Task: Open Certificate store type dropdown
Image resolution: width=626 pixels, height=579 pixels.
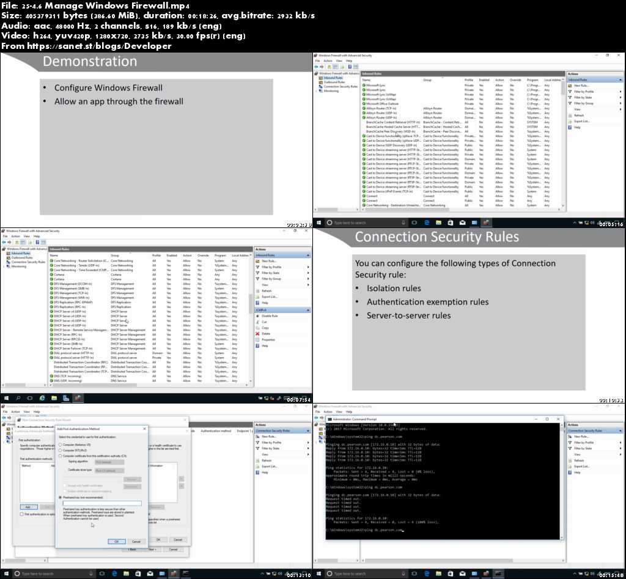Action: pos(109,470)
